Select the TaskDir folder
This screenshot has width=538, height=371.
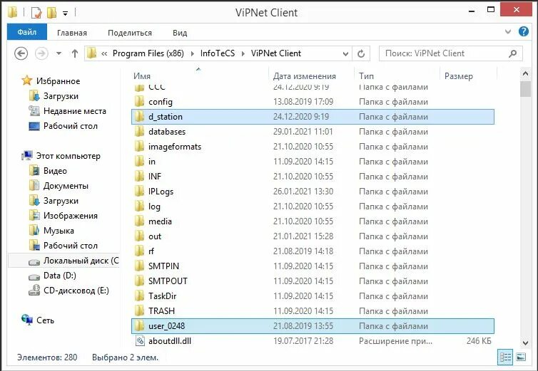(313, 296)
